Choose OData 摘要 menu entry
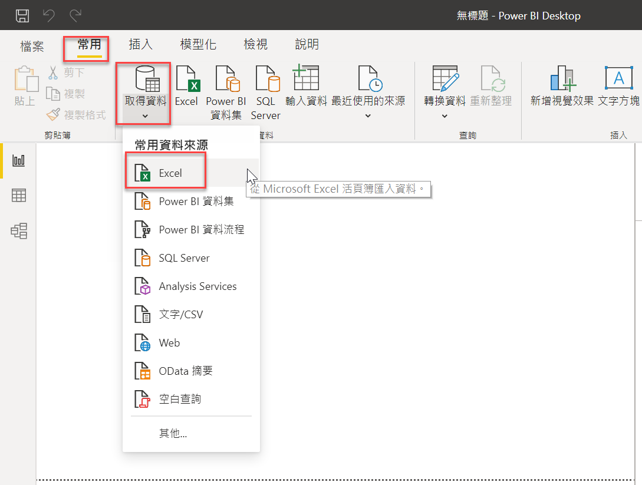The image size is (642, 485). pyautogui.click(x=191, y=371)
